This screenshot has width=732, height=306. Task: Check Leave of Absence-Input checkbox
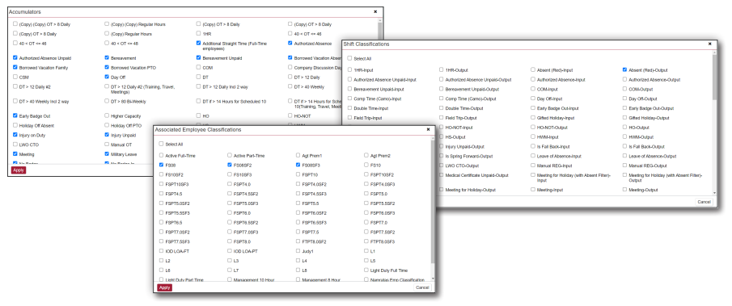[533, 156]
